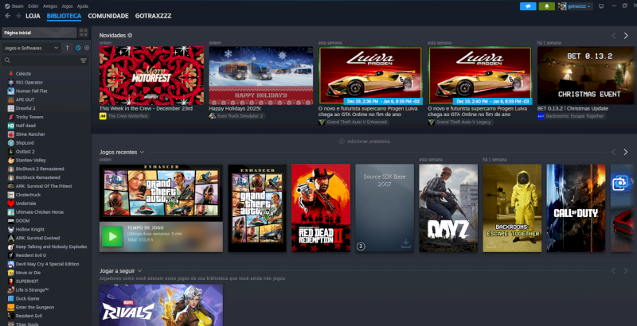
Task: Open the Marvel Rivals banner
Action: pos(161,305)
